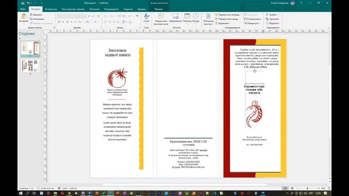Switch to the Рецензування tab
This screenshot has height=196, width=349.
[x=111, y=9]
